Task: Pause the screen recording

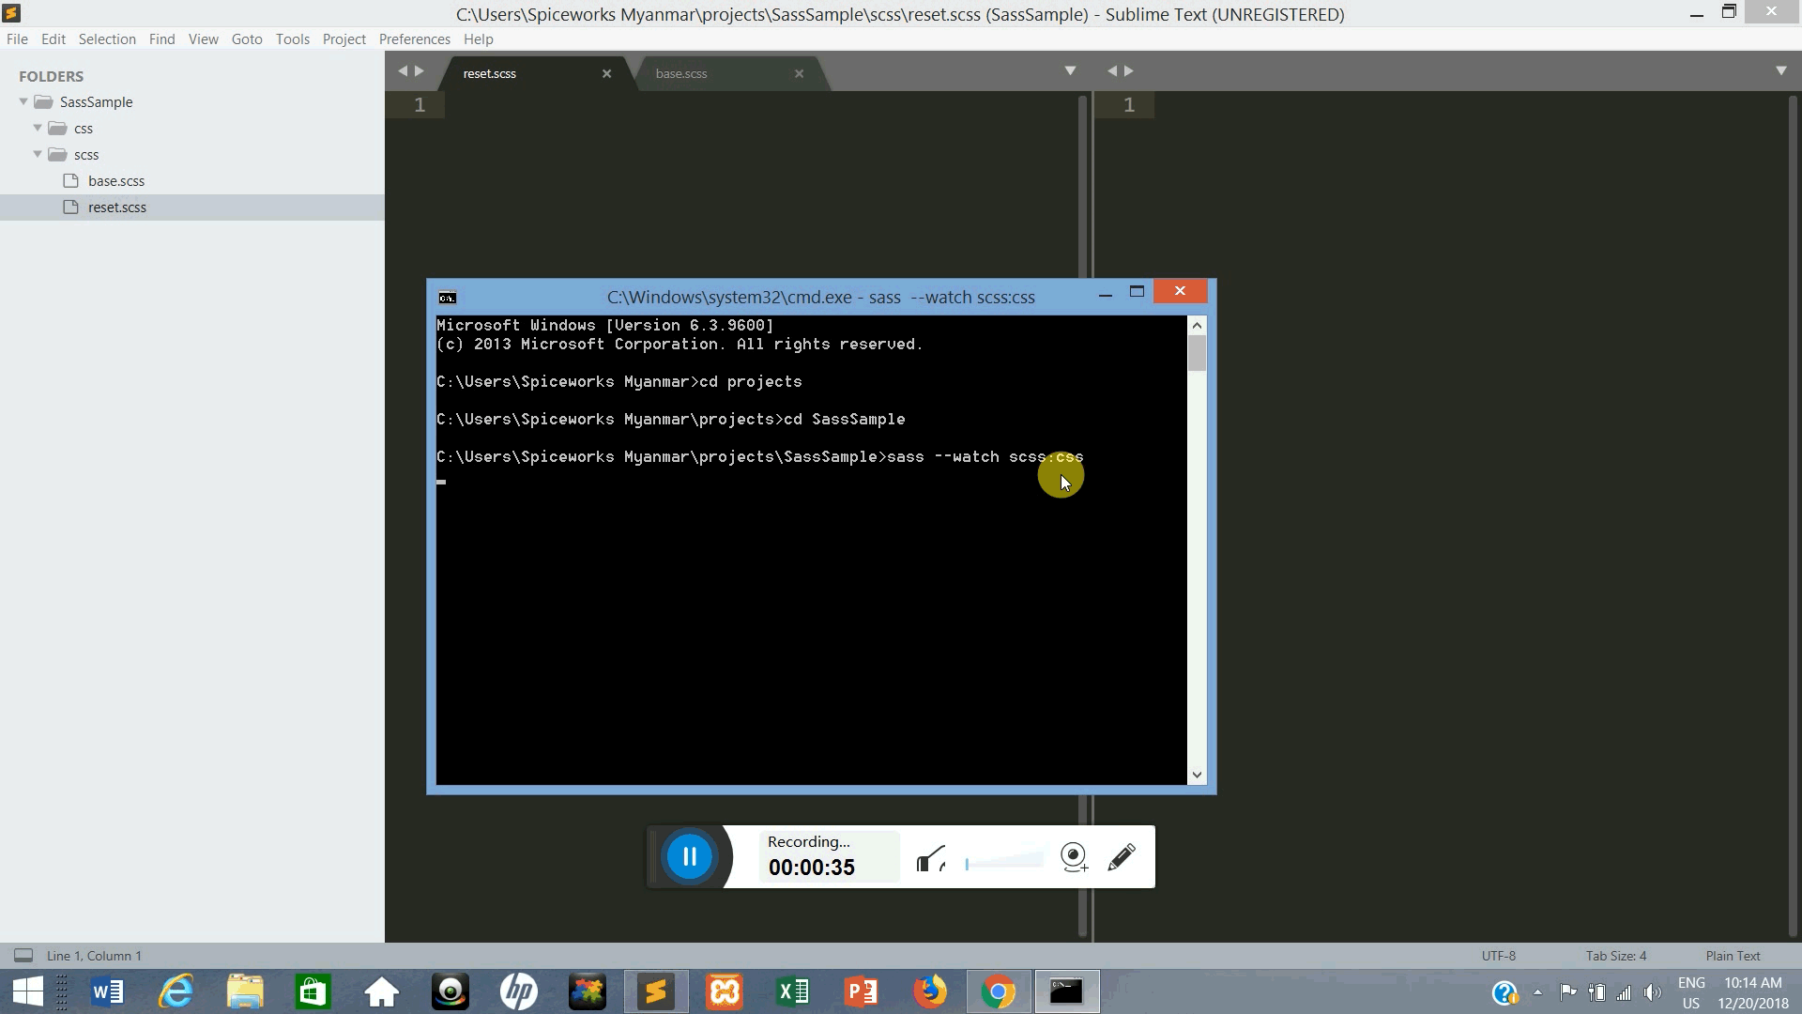Action: pos(689,856)
